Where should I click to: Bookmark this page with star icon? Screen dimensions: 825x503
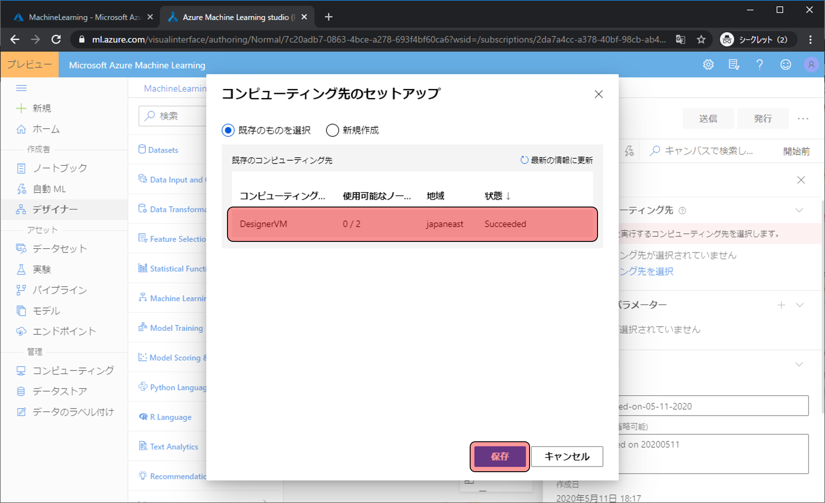click(x=701, y=40)
